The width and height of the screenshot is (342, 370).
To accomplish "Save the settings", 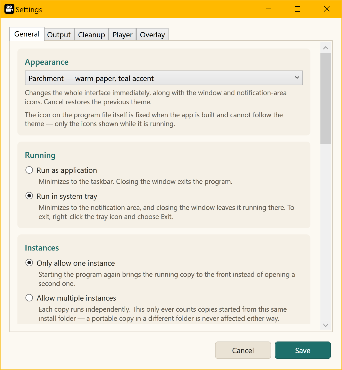I will coord(303,350).
